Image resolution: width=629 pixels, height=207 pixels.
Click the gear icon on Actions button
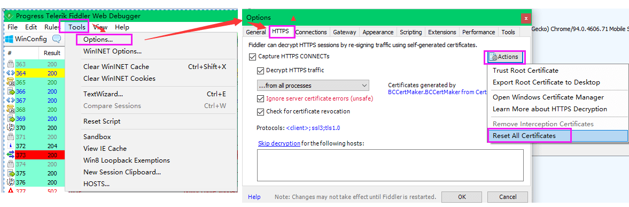pyautogui.click(x=494, y=57)
